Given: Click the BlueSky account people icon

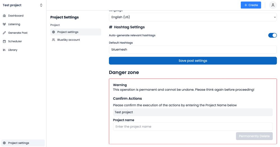Looking at the screenshot, I should point(53,40).
